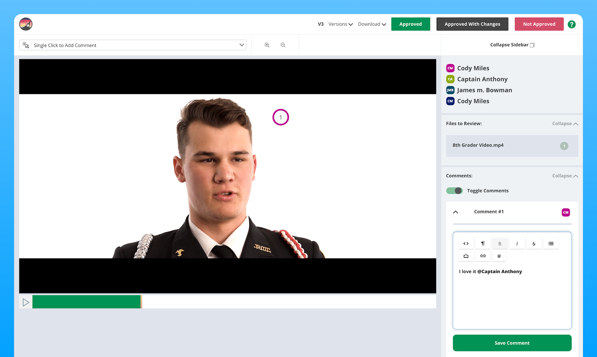
Task: Click the green Approved button
Action: pyautogui.click(x=410, y=24)
